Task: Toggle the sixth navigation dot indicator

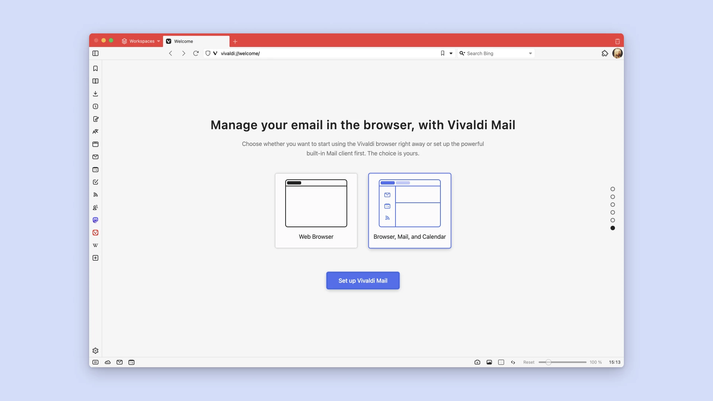Action: pyautogui.click(x=612, y=228)
